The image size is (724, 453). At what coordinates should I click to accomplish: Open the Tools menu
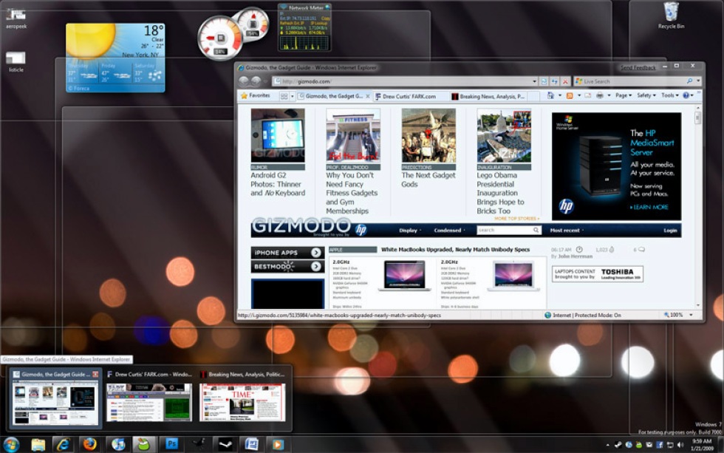[x=669, y=95]
